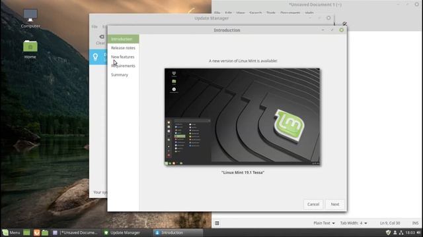The width and height of the screenshot is (423, 237).
Task: Click the side panel icon in the text editor status bar
Action: (217, 223)
